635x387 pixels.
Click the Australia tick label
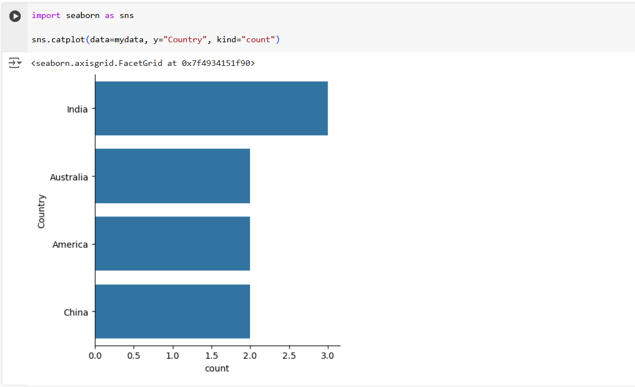pyautogui.click(x=69, y=176)
